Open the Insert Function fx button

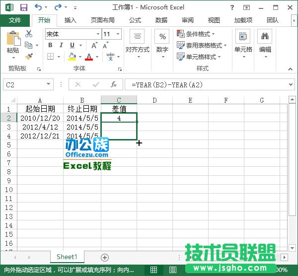tap(114, 85)
